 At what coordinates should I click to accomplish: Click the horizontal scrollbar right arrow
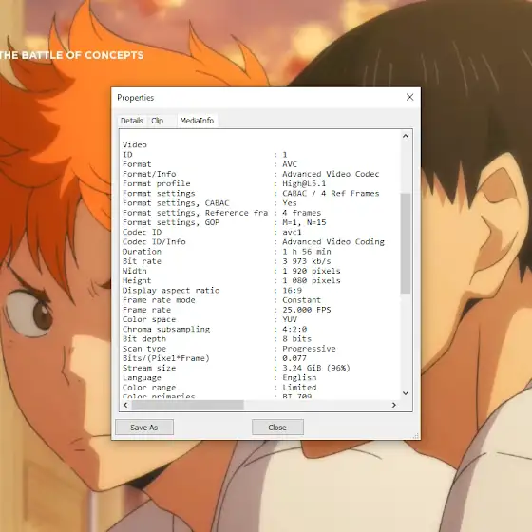point(394,405)
